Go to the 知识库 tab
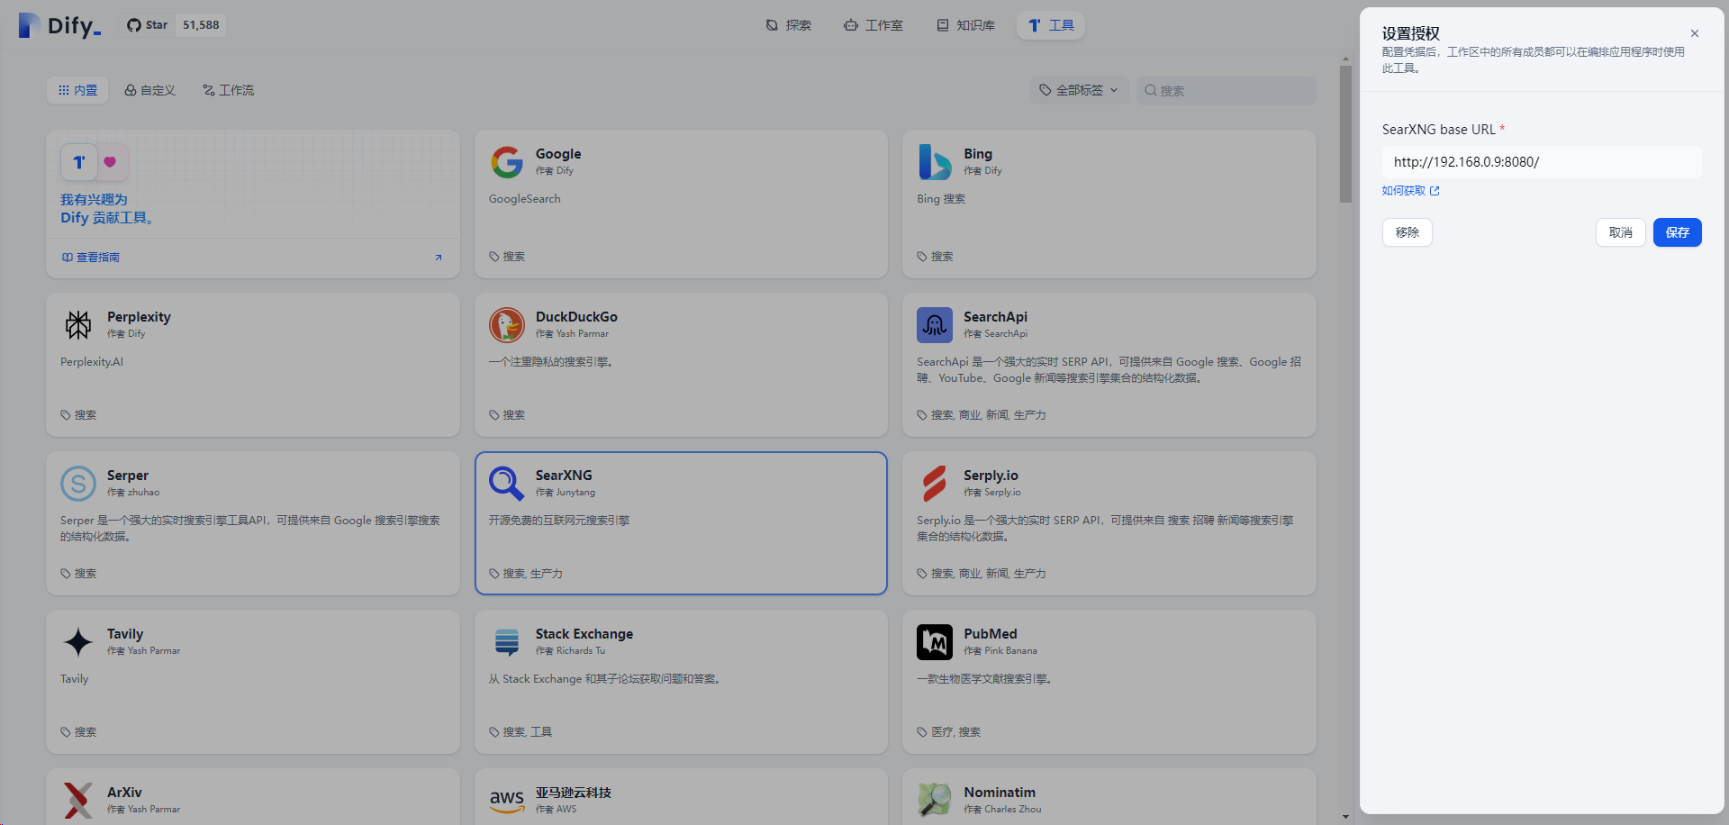1729x825 pixels. click(x=965, y=25)
